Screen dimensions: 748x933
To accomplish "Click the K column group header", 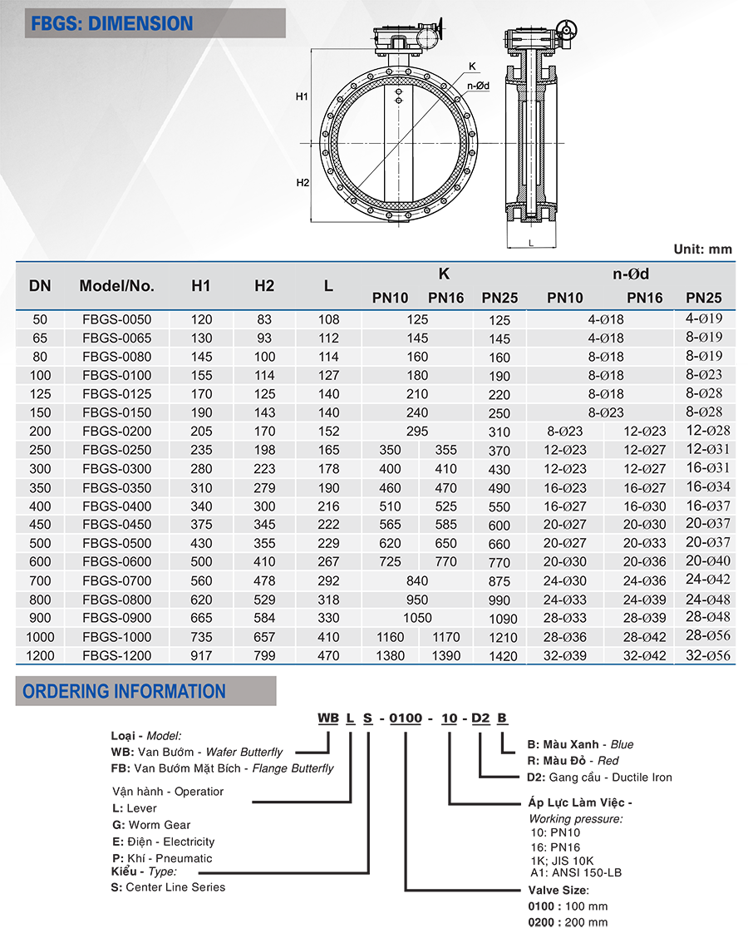I will [444, 274].
